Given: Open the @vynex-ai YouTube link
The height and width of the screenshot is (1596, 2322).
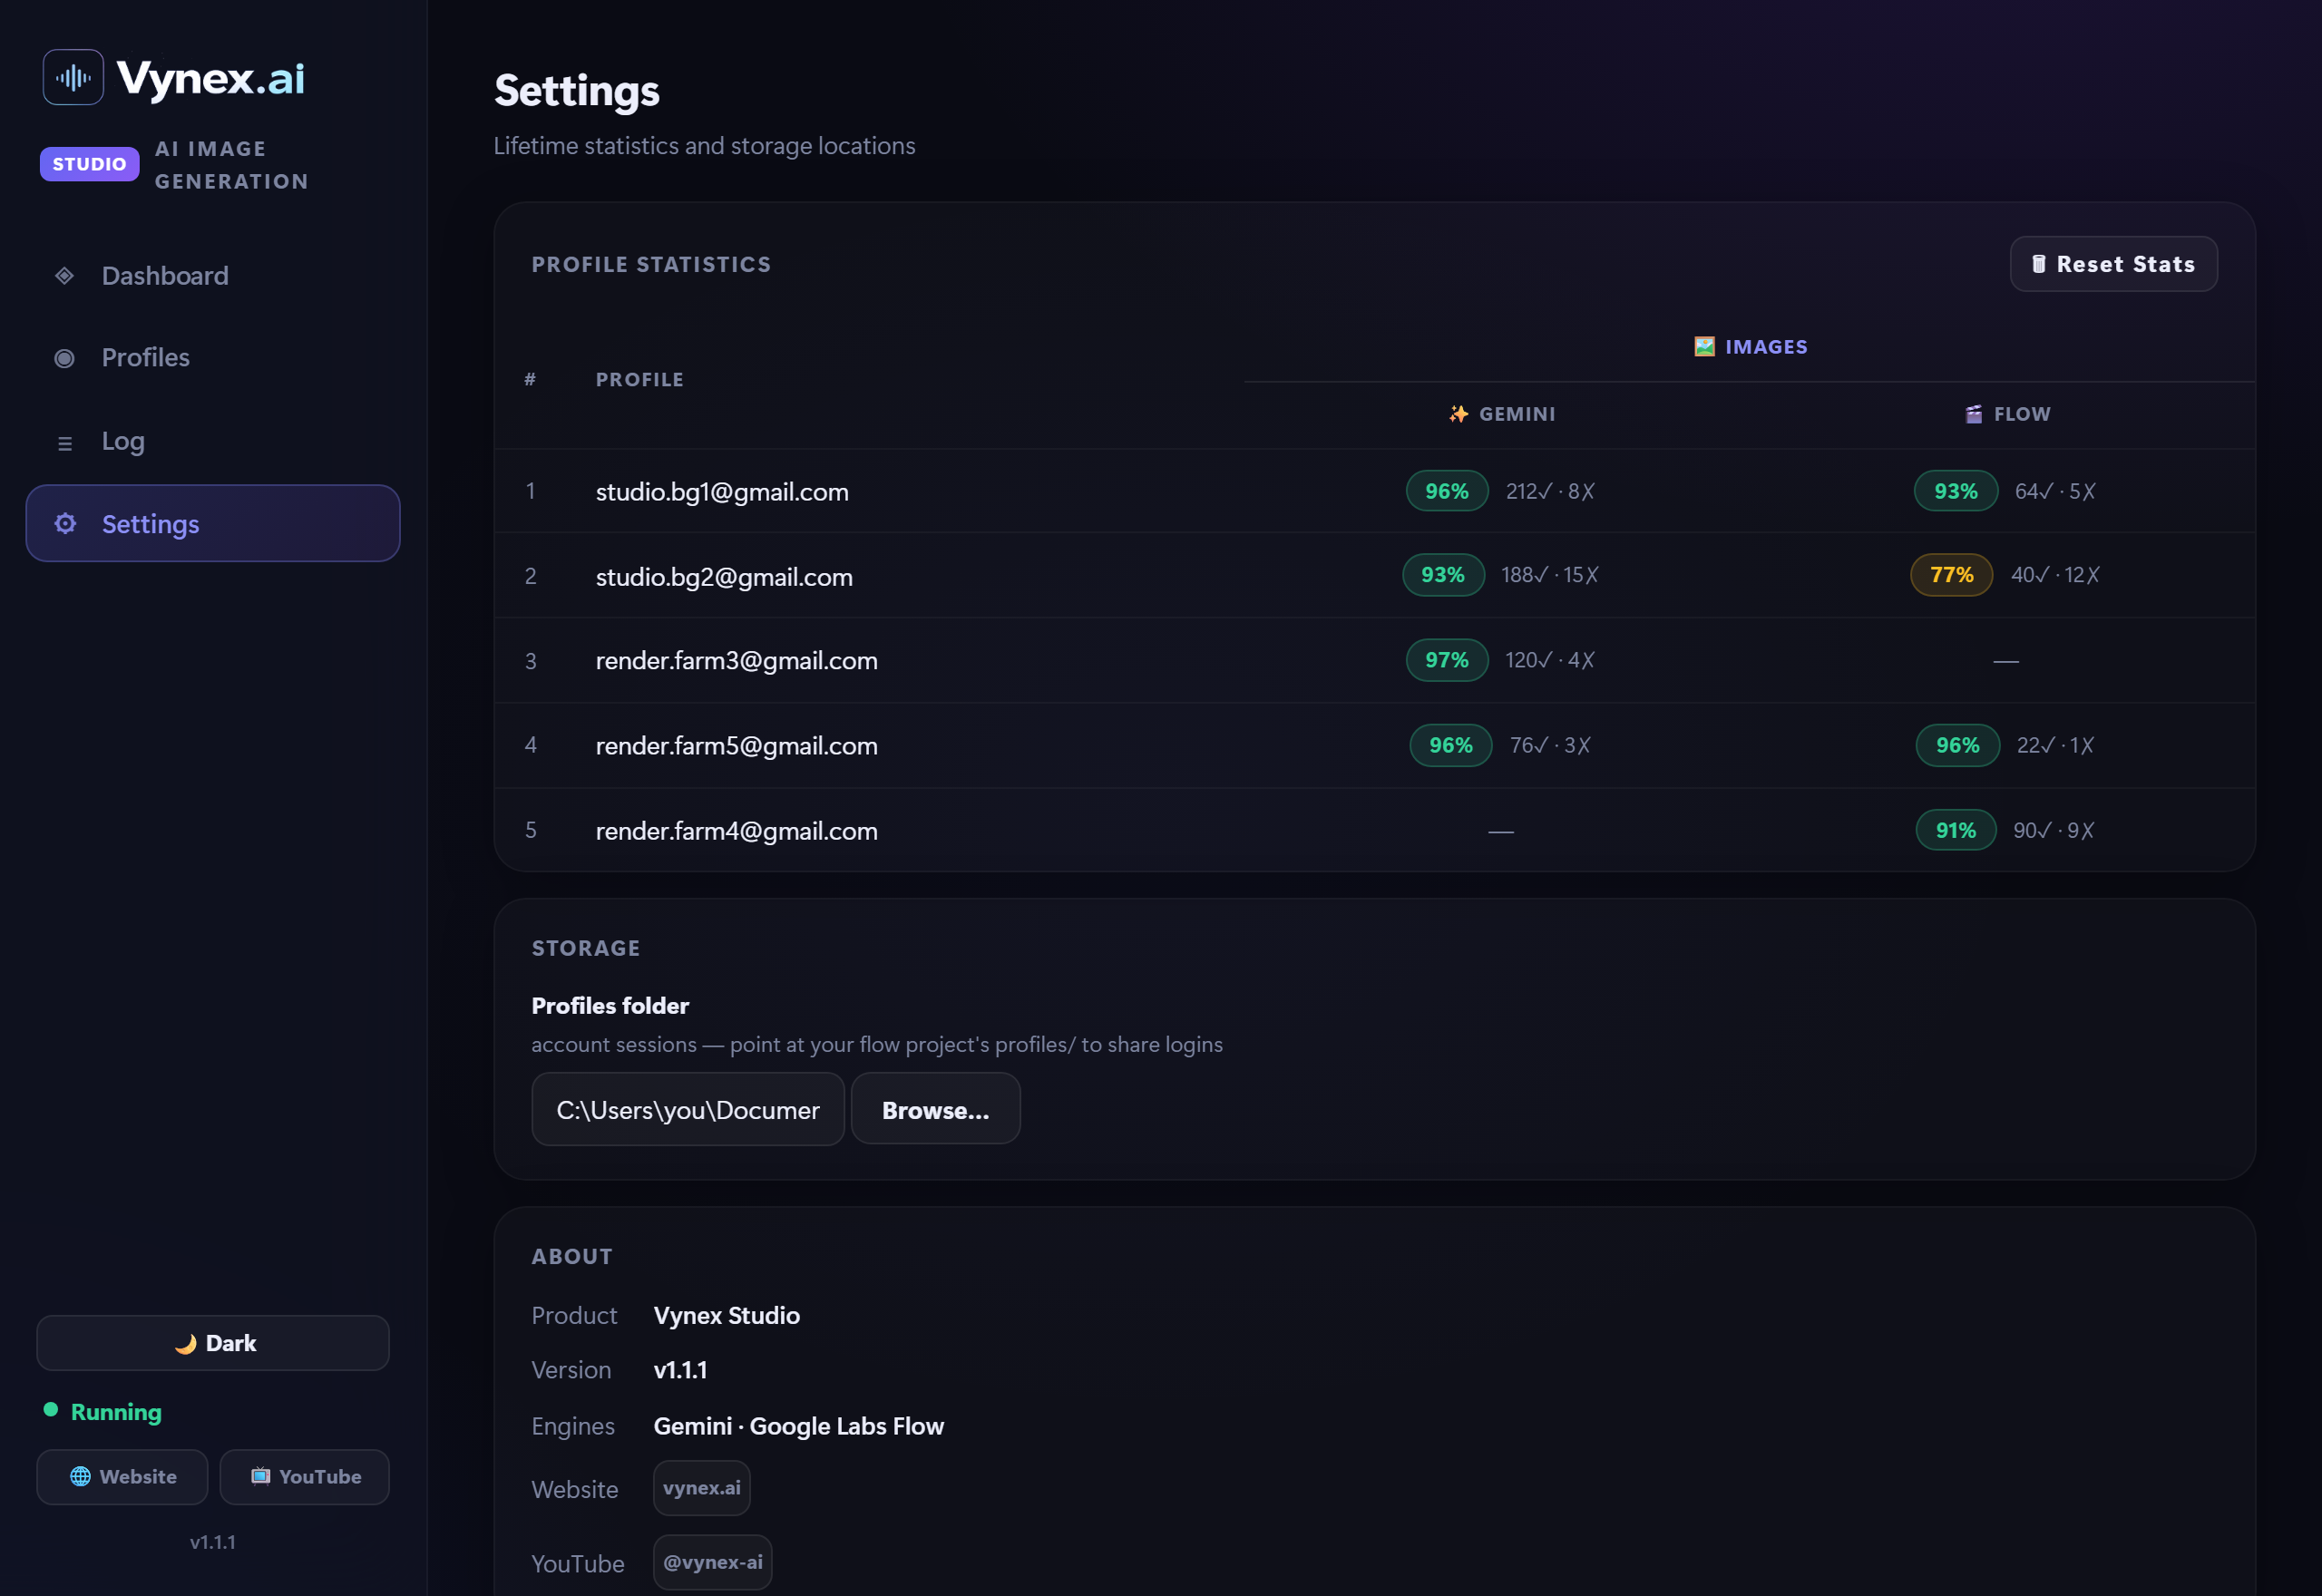Looking at the screenshot, I should (x=713, y=1562).
